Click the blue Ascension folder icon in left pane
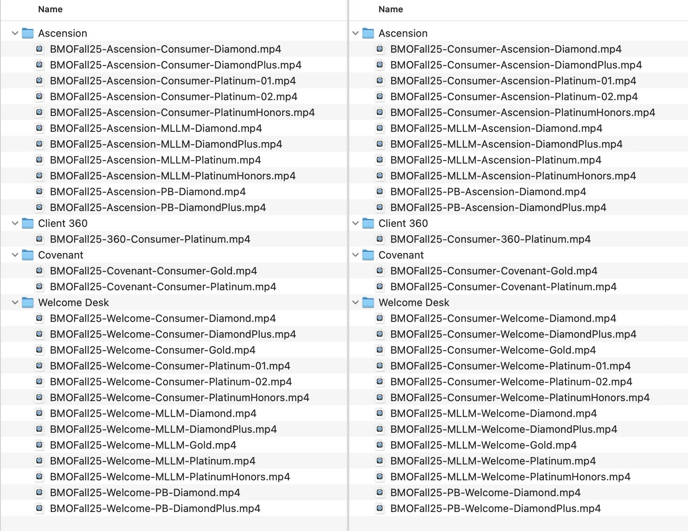The height and width of the screenshot is (531, 688). click(28, 33)
